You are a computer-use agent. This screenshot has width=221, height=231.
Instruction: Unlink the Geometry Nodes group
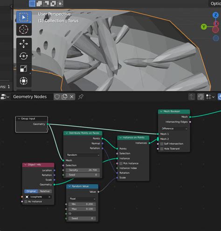[x=72, y=97]
